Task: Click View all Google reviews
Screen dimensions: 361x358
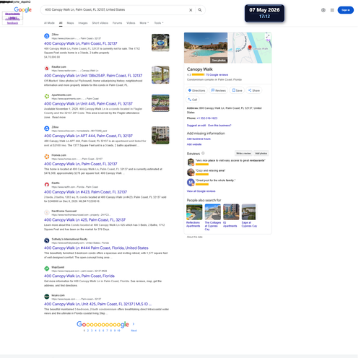Action: [201, 191]
